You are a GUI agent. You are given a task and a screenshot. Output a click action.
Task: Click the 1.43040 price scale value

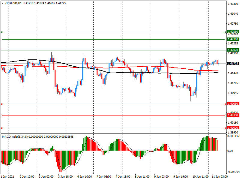[233, 14]
